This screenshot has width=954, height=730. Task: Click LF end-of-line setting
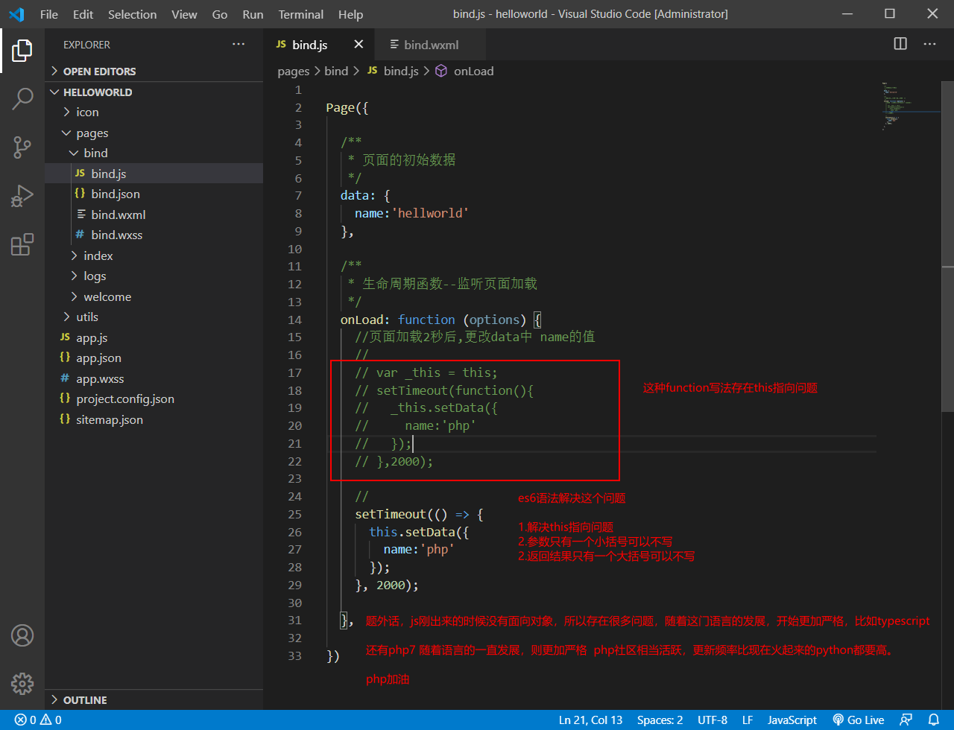748,720
